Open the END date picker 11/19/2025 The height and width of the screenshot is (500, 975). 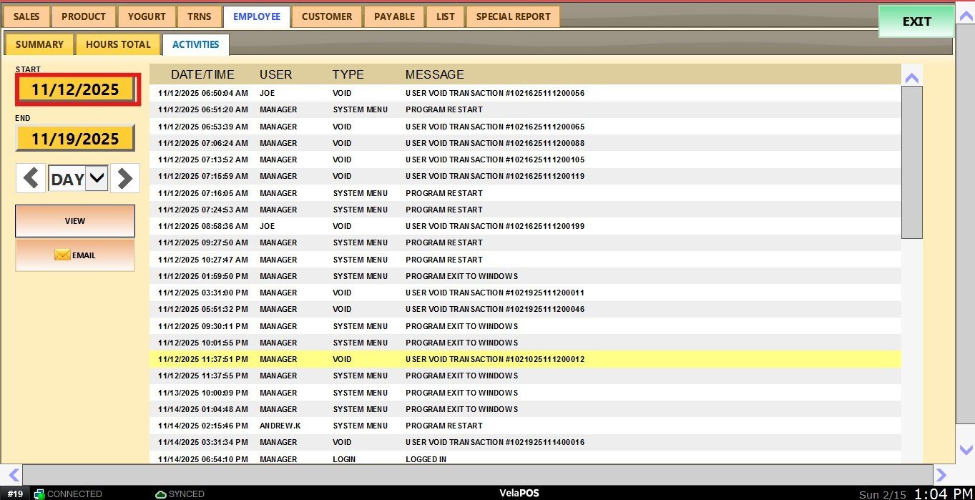(75, 138)
